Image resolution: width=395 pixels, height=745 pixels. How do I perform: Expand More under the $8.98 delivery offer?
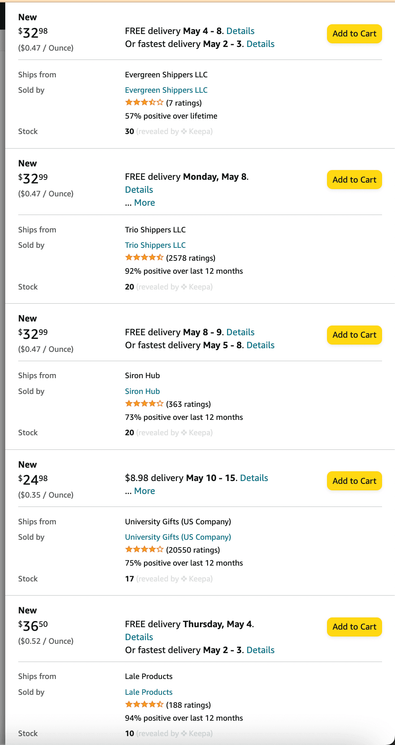click(x=144, y=491)
